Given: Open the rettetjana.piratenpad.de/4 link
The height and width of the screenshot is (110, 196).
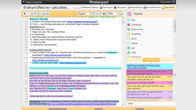Looking at the screenshot, I should (73, 63).
